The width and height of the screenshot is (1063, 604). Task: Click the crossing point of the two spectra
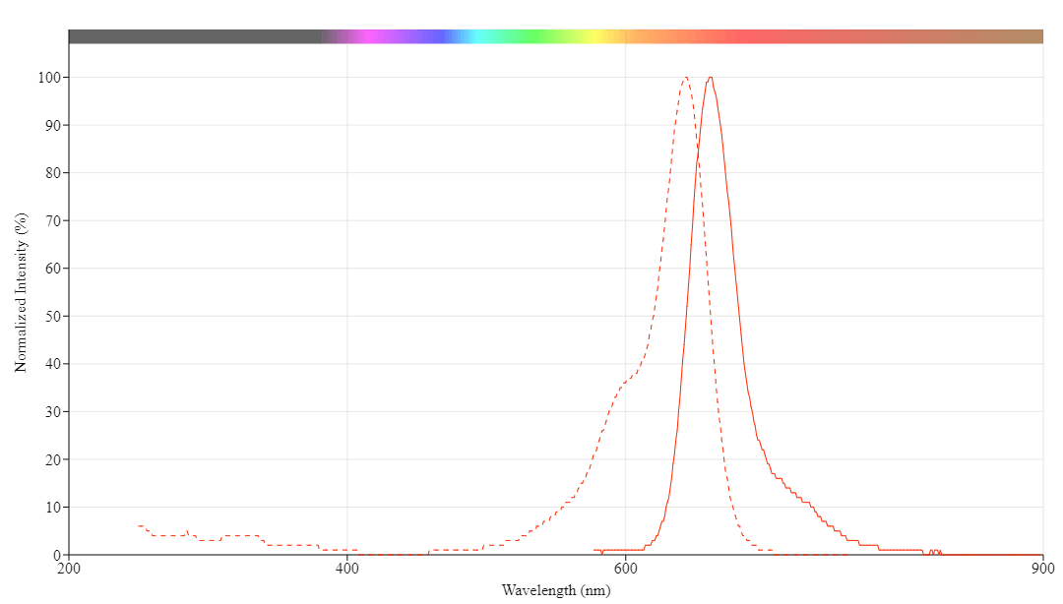699,167
